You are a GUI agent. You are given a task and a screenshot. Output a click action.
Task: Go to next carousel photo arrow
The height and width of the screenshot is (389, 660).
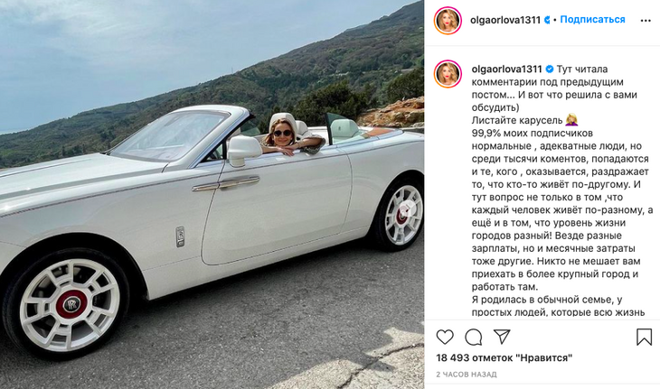pos(407,208)
